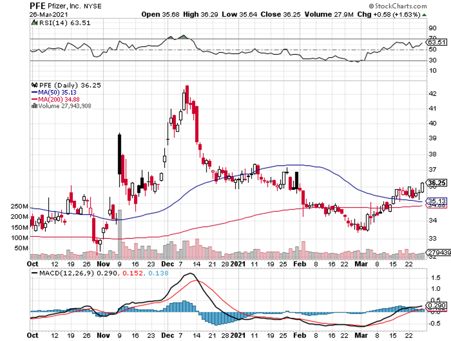Click the 26-Mar-2021 date label
Image resolution: width=451 pixels, height=341 pixels.
(49, 14)
